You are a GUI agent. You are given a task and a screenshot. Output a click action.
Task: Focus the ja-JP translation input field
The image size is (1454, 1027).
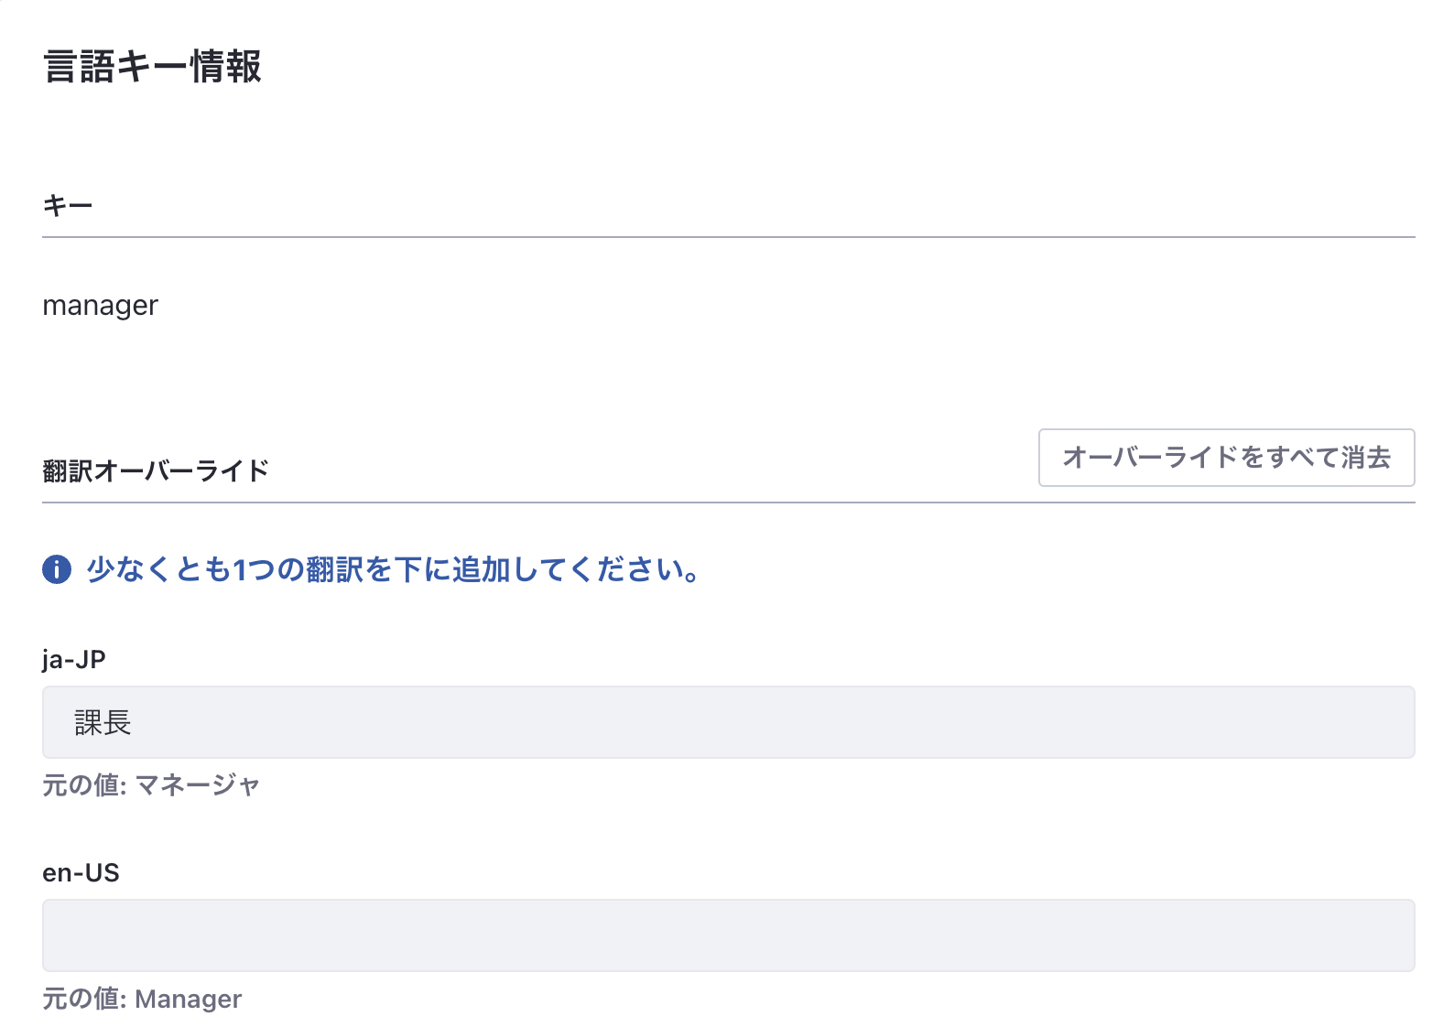pos(728,722)
